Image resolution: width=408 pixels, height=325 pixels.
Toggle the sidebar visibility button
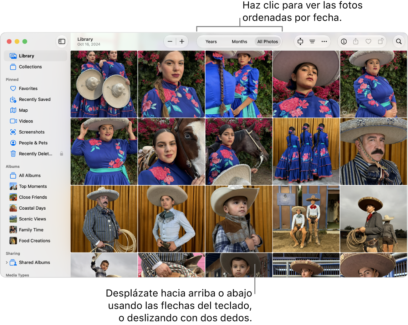point(62,41)
